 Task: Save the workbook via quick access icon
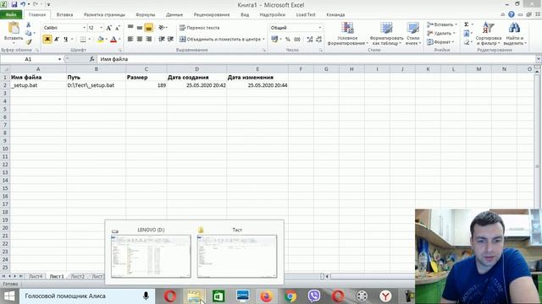[x=14, y=4]
